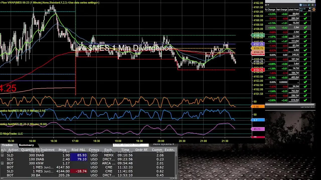Select the green 4158.25 price marker
This screenshot has width=321, height=180.
coord(258,35)
